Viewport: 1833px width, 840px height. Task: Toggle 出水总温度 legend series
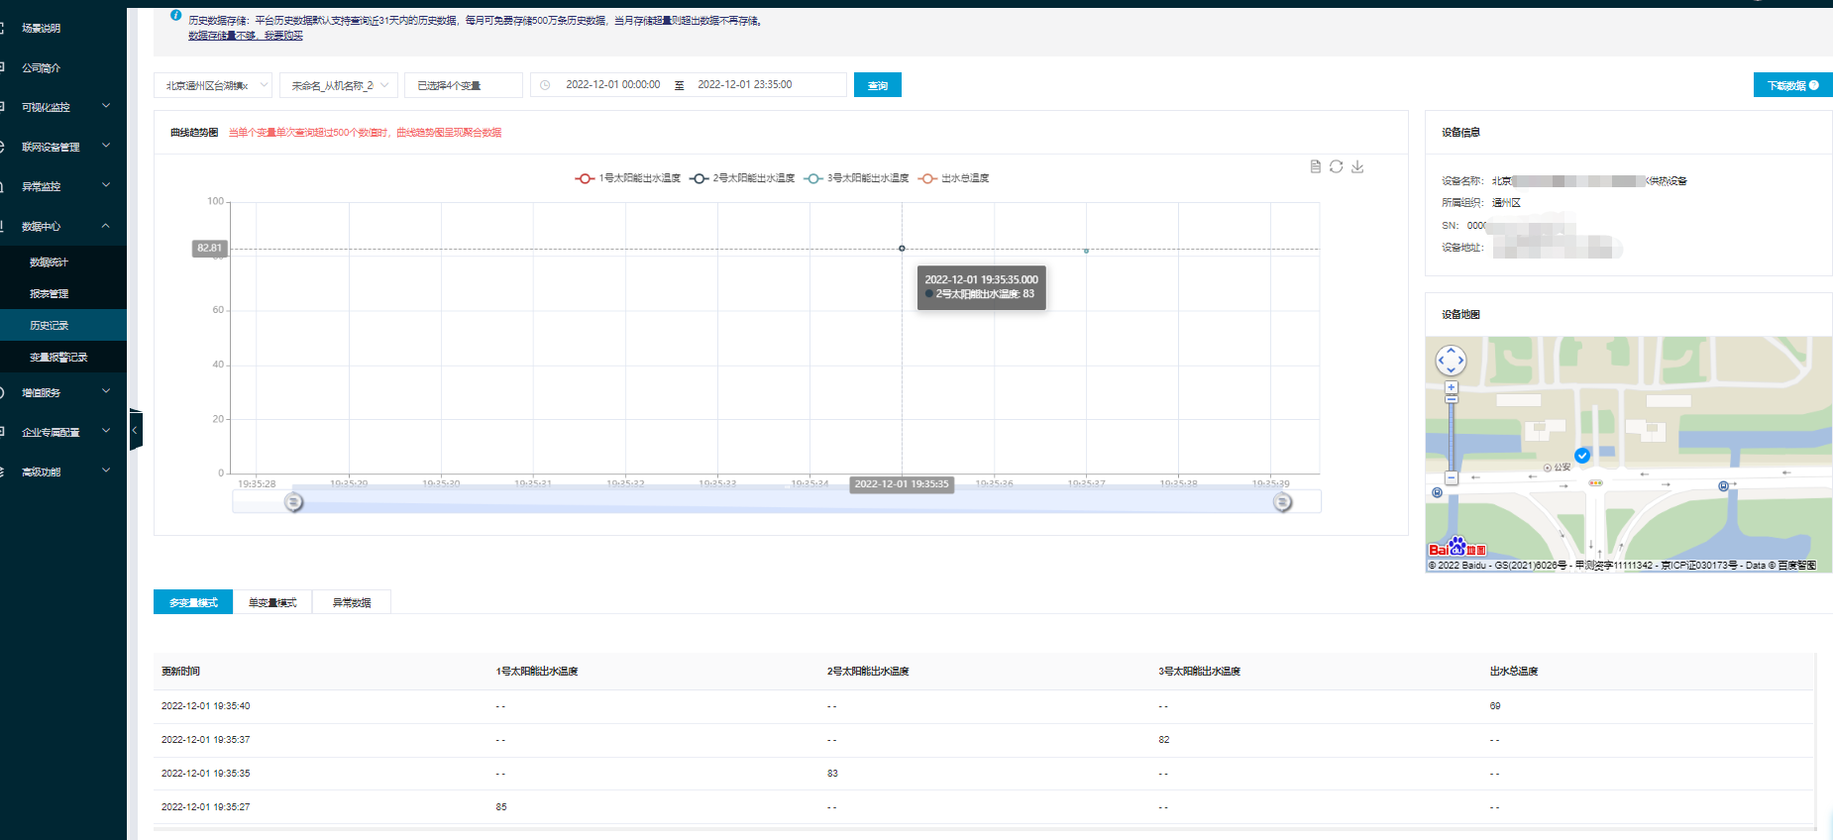coord(953,178)
